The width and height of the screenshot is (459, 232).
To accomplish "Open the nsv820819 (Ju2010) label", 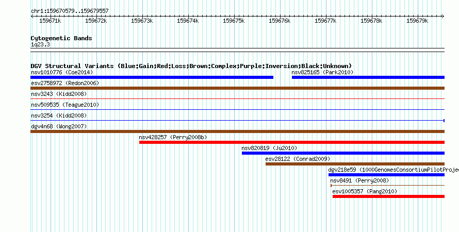I will point(269,148).
